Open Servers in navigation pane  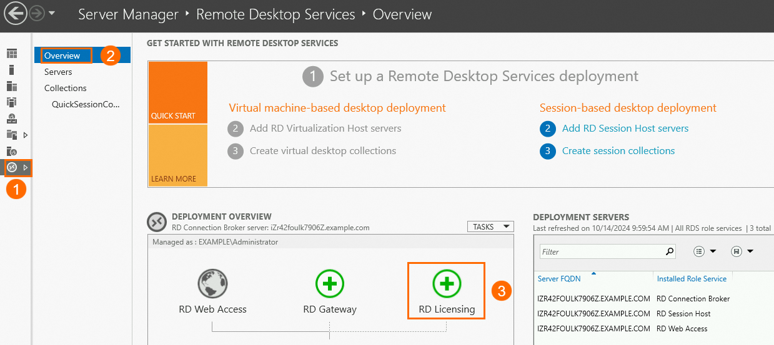(x=58, y=72)
